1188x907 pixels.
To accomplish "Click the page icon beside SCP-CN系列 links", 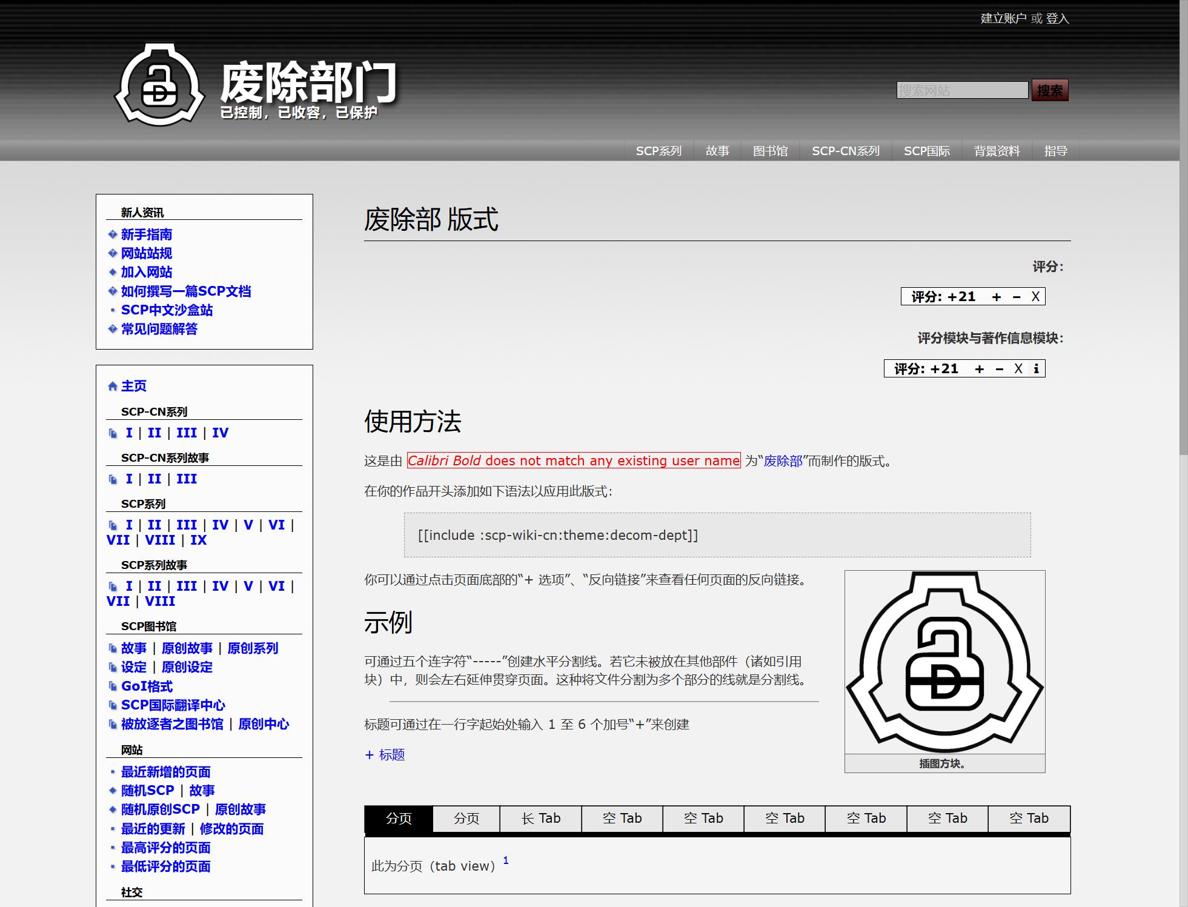I will pos(113,432).
